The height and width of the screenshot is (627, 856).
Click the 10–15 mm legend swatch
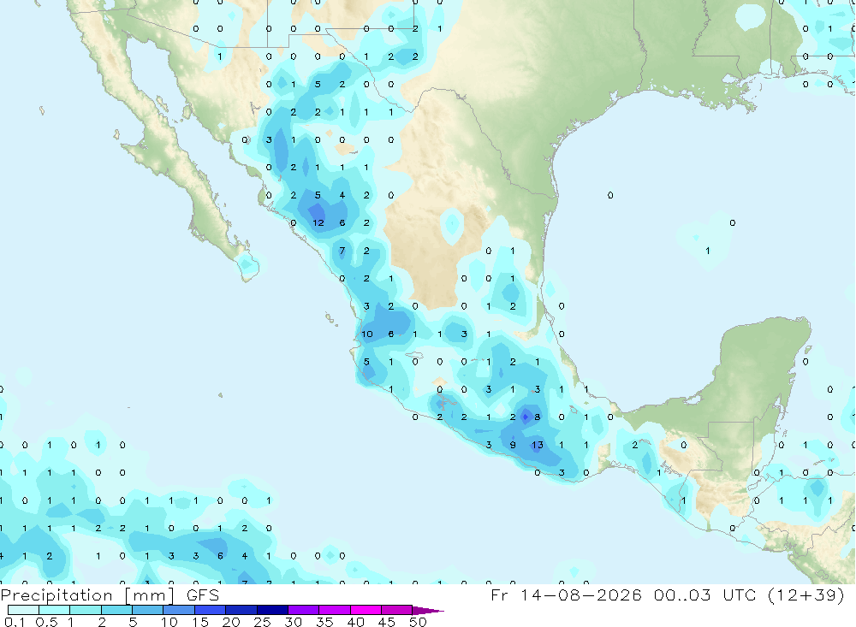tap(179, 610)
